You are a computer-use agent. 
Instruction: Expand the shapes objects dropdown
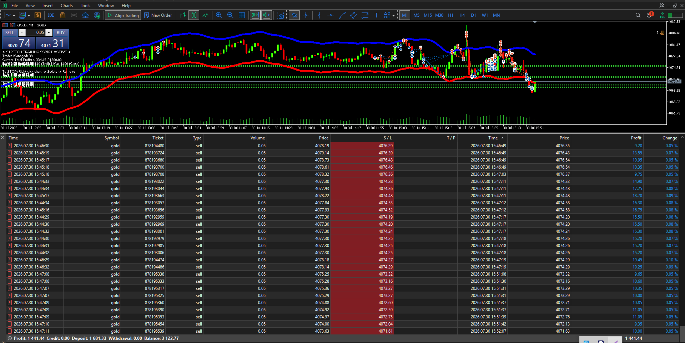tap(393, 16)
